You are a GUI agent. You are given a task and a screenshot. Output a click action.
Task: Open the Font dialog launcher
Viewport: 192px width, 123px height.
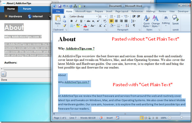106,30
